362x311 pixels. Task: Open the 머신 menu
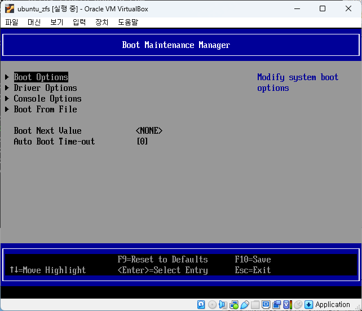pos(34,22)
